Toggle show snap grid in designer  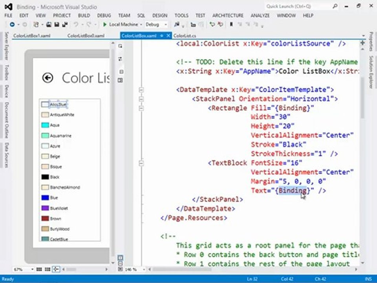coord(39,269)
